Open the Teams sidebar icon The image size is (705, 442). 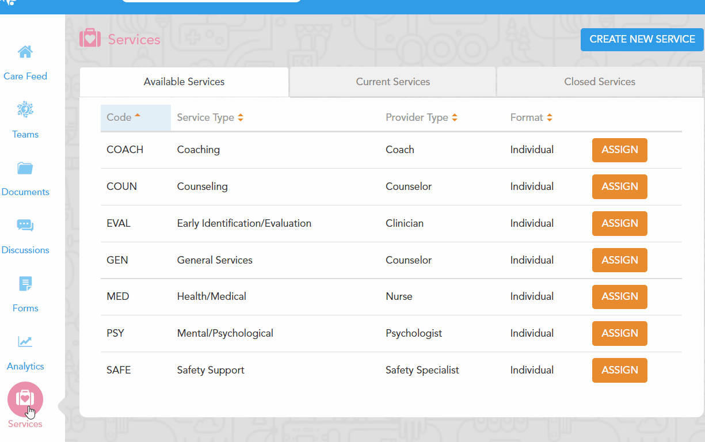click(x=25, y=109)
